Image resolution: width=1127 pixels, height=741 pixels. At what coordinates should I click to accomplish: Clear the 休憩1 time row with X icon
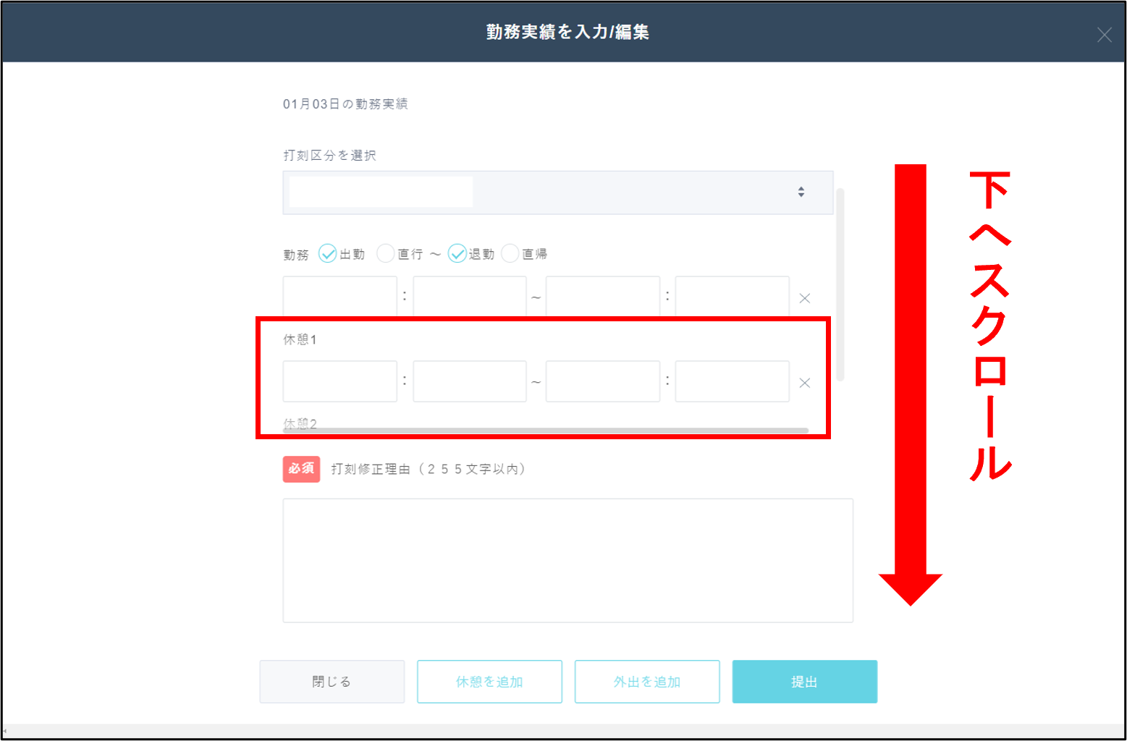pyautogui.click(x=804, y=383)
